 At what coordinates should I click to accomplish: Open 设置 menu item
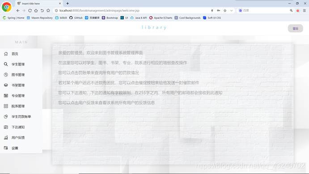(x=21, y=148)
